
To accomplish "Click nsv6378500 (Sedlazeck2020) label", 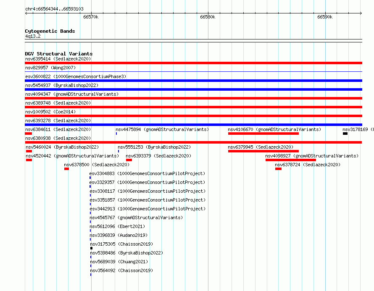I will 97,165.
